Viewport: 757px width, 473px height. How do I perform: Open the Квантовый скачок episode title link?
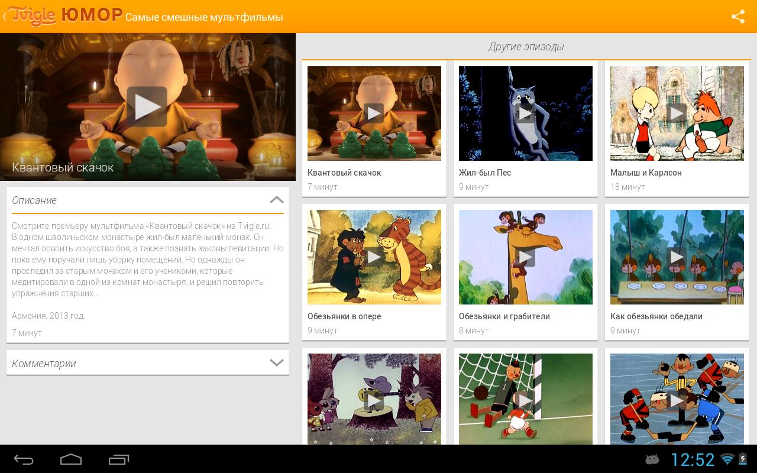click(x=344, y=173)
